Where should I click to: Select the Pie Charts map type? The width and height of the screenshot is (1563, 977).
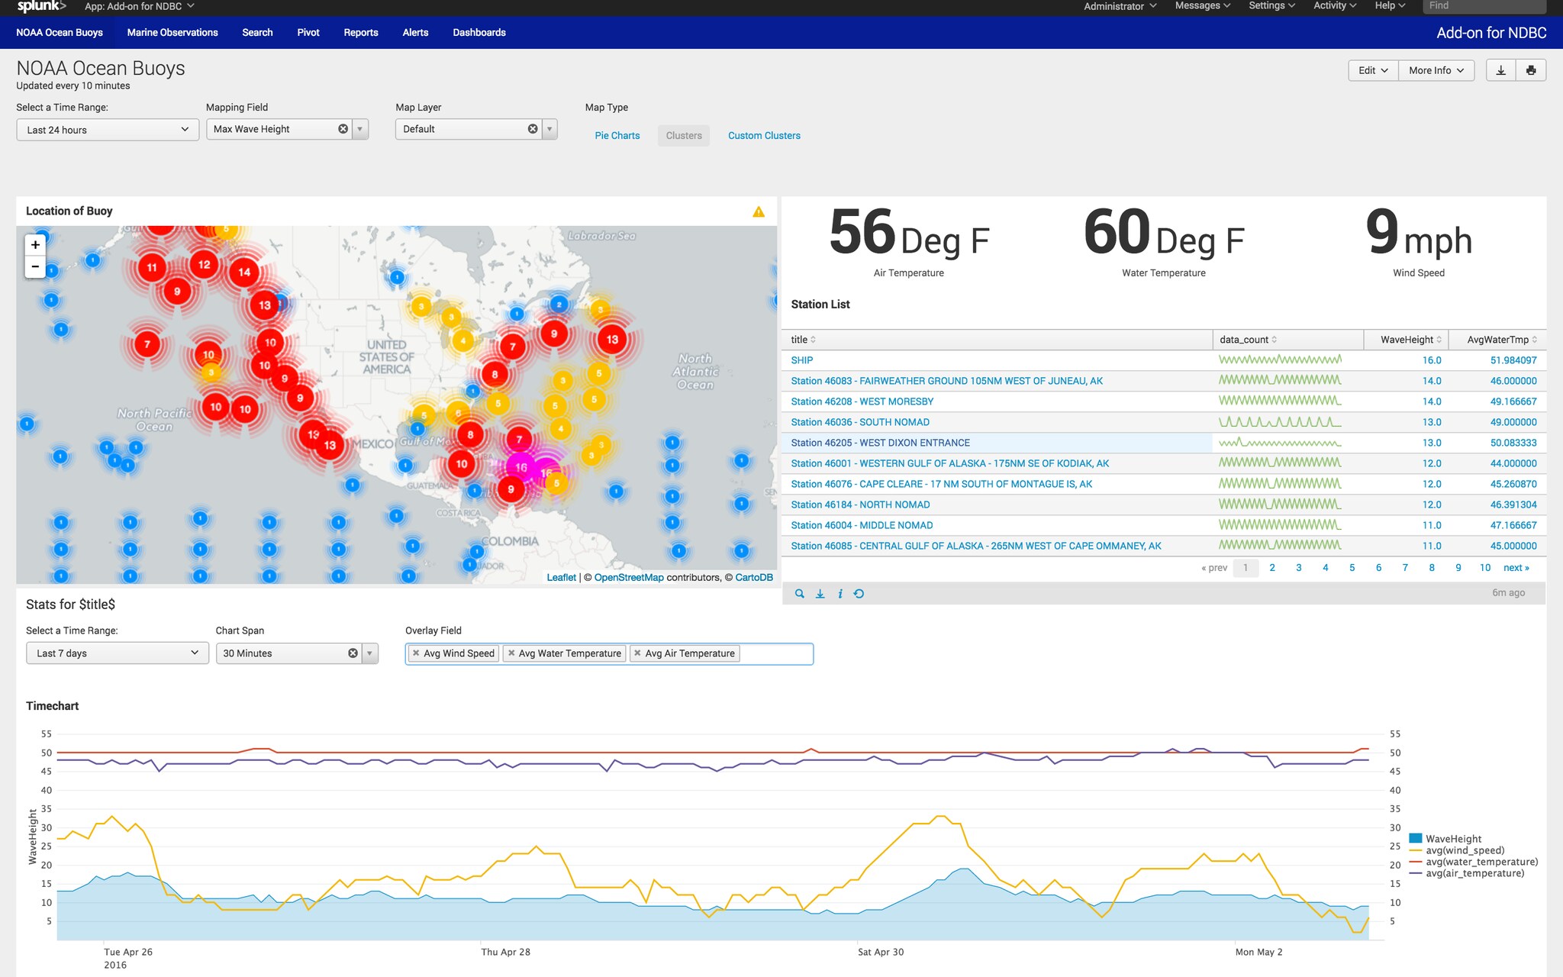pos(617,136)
